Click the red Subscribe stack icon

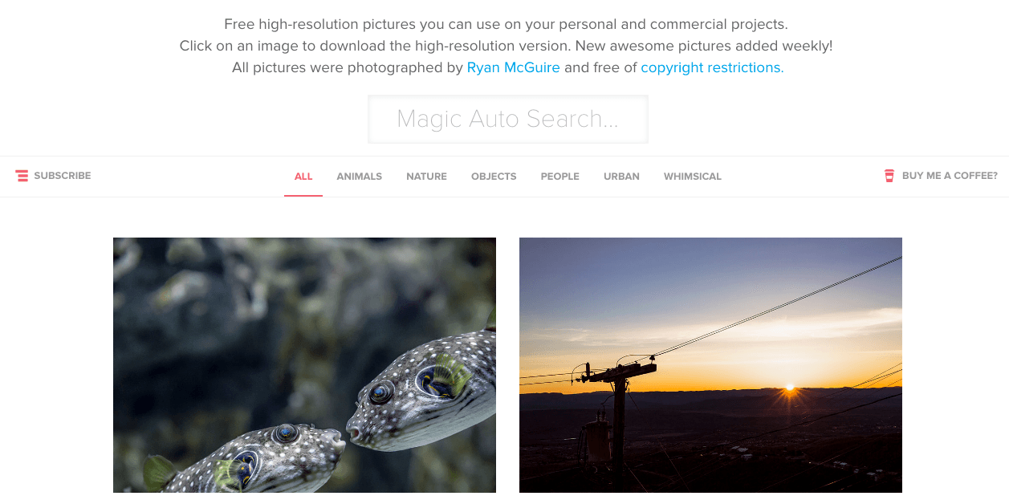tap(22, 176)
